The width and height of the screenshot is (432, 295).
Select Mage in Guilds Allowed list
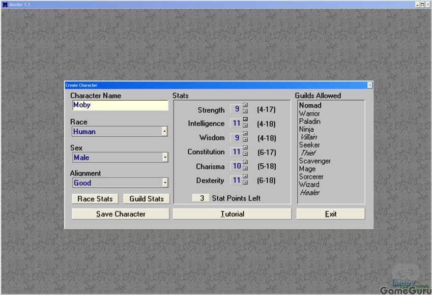click(307, 169)
